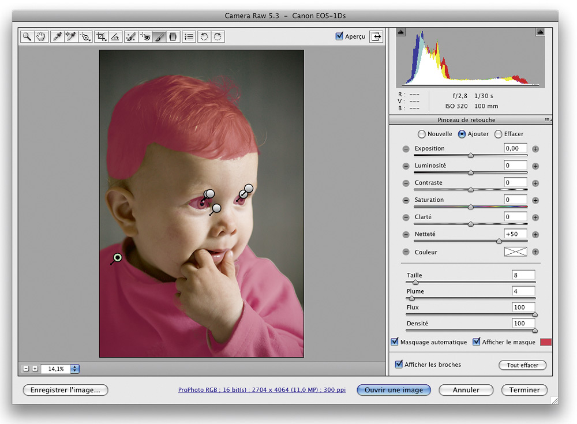Click the Plume value field
Viewport: 577px width, 424px height.
click(x=524, y=291)
